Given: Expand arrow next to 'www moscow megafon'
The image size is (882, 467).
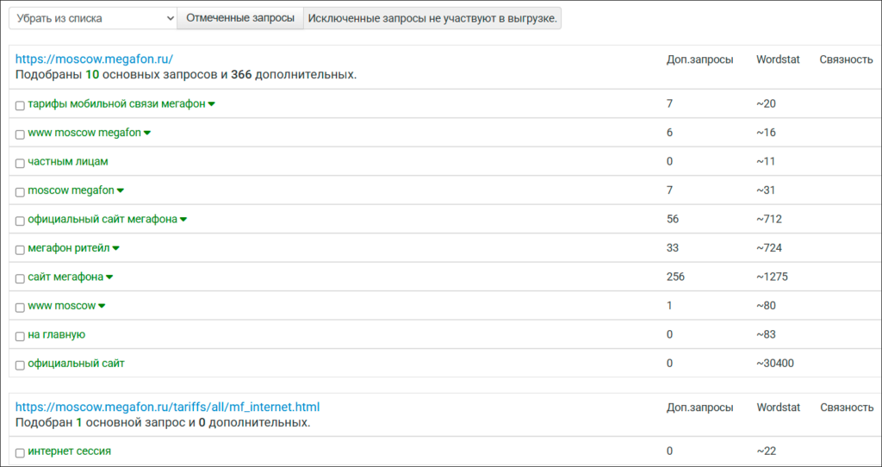Looking at the screenshot, I should (146, 133).
